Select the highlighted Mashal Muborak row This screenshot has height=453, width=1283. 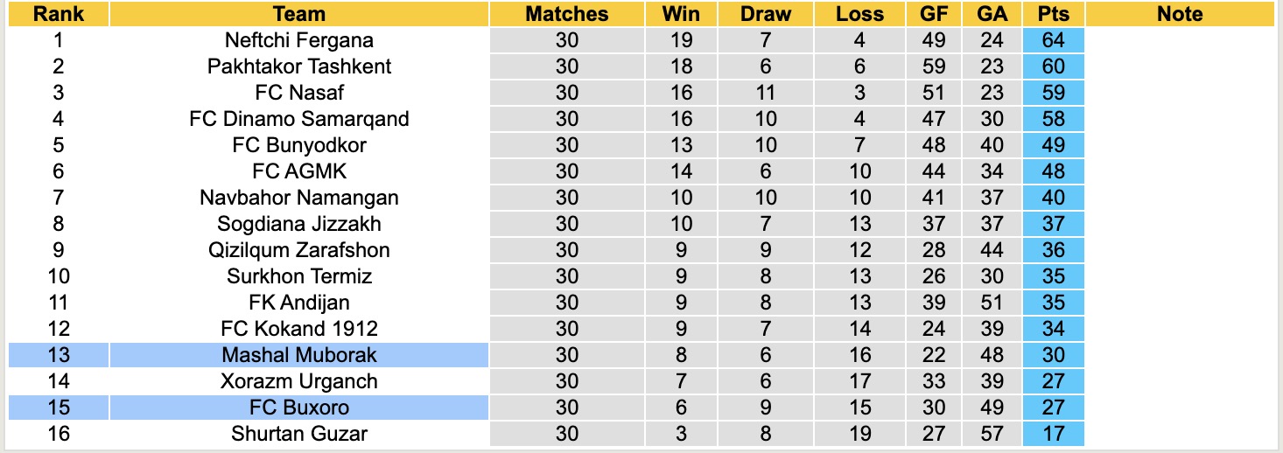298,355
